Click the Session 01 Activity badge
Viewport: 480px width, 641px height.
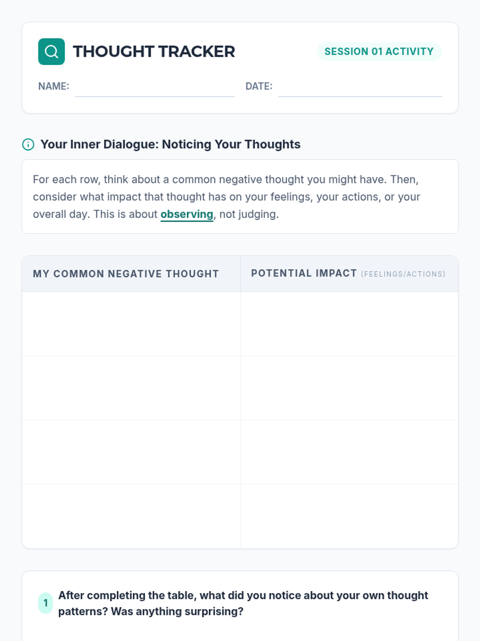[x=379, y=52]
